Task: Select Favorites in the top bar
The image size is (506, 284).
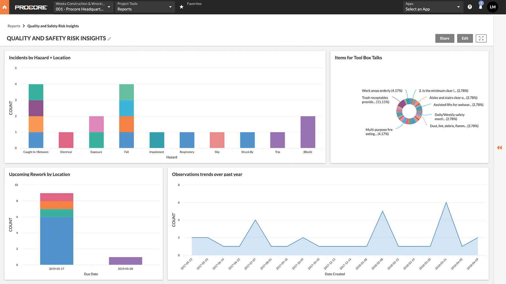Action: (x=194, y=4)
